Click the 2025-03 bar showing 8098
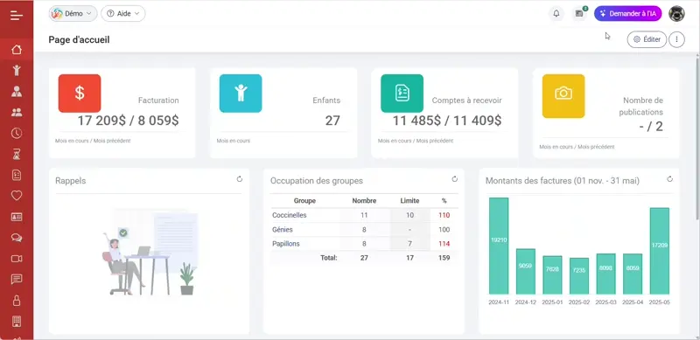 tap(605, 274)
